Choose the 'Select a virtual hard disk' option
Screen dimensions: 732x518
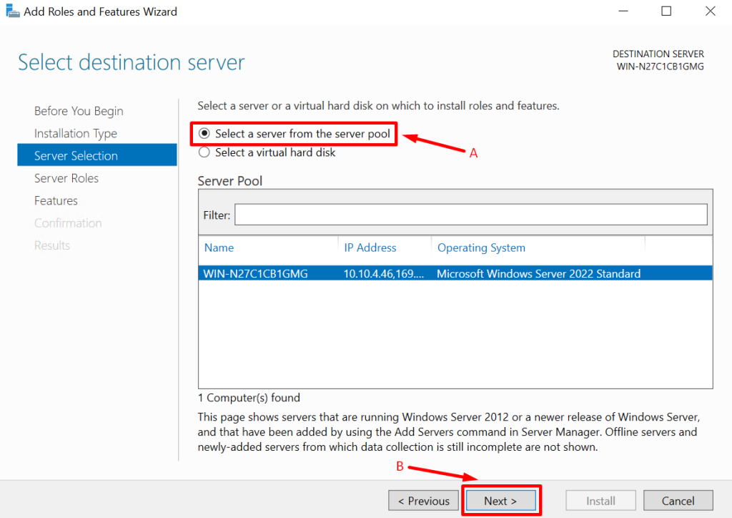click(x=204, y=152)
